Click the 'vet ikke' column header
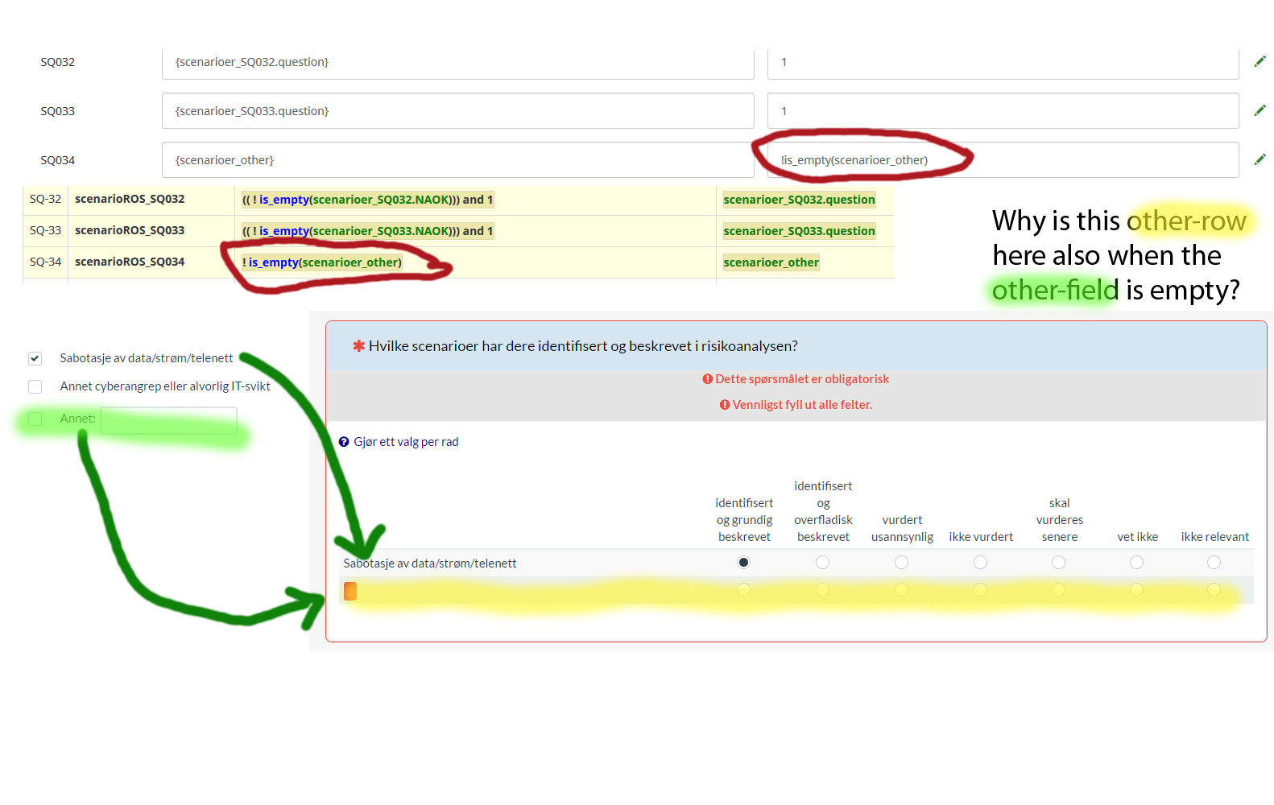The image size is (1274, 805). click(1138, 537)
